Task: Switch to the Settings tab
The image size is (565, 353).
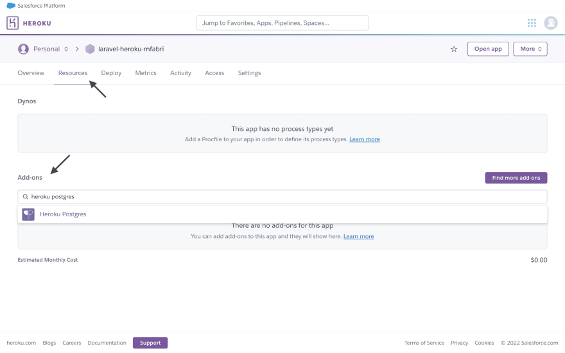Action: [x=249, y=73]
